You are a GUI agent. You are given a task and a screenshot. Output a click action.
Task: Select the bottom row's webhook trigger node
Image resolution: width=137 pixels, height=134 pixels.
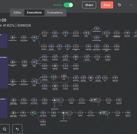click(x=13, y=113)
